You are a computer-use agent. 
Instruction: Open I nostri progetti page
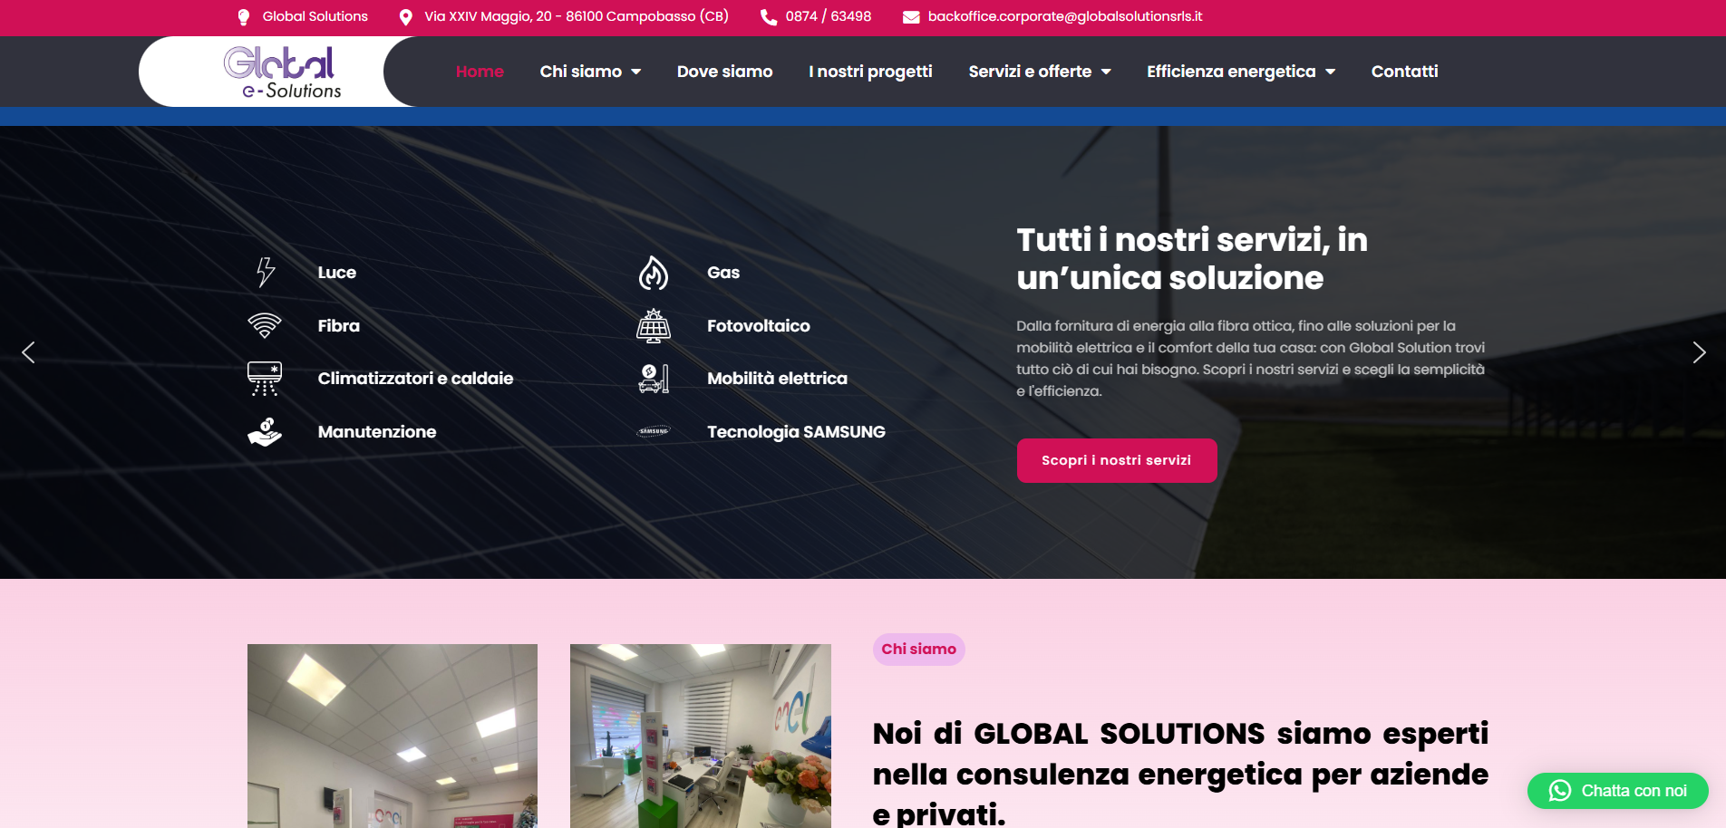pyautogui.click(x=870, y=72)
